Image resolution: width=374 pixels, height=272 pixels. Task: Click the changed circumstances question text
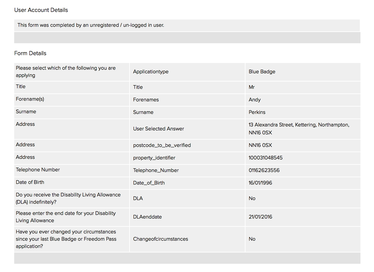pos(66,239)
